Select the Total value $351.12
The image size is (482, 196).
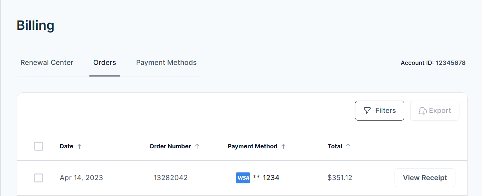tap(340, 178)
